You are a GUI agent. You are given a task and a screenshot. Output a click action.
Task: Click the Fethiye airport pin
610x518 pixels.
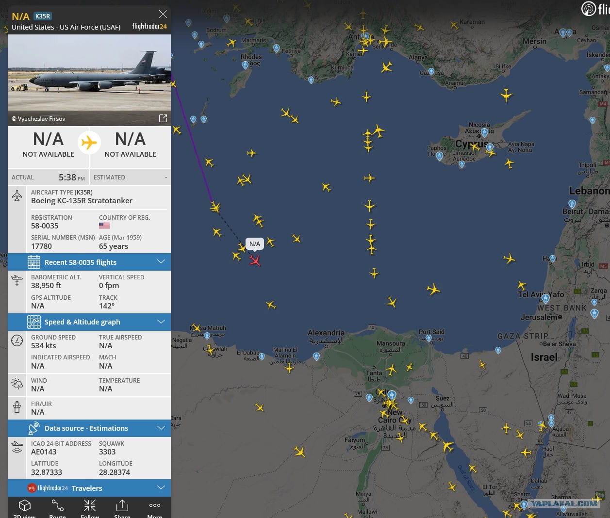click(276, 48)
